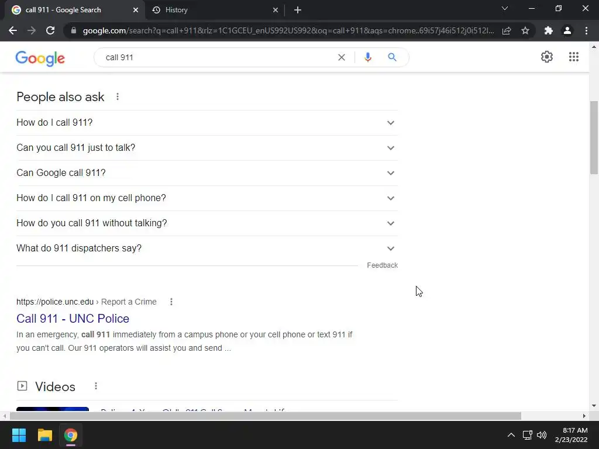
Task: Click the share page icon in address bar
Action: tap(507, 30)
